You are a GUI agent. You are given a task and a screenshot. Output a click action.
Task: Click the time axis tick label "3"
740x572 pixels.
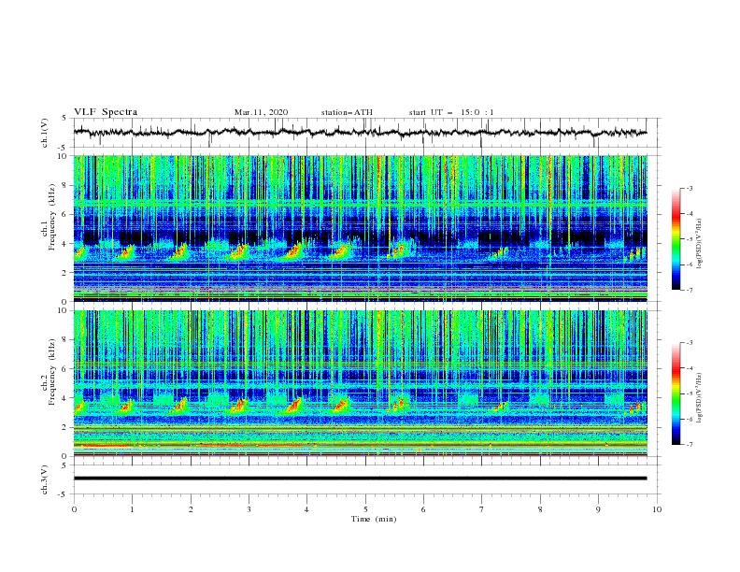pyautogui.click(x=249, y=509)
